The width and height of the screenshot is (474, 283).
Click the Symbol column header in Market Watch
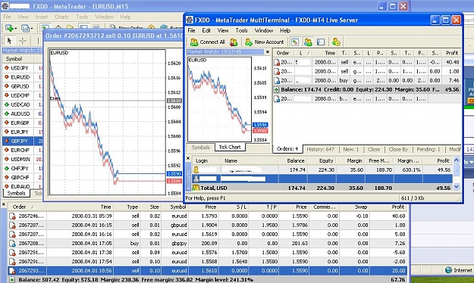[x=18, y=58]
